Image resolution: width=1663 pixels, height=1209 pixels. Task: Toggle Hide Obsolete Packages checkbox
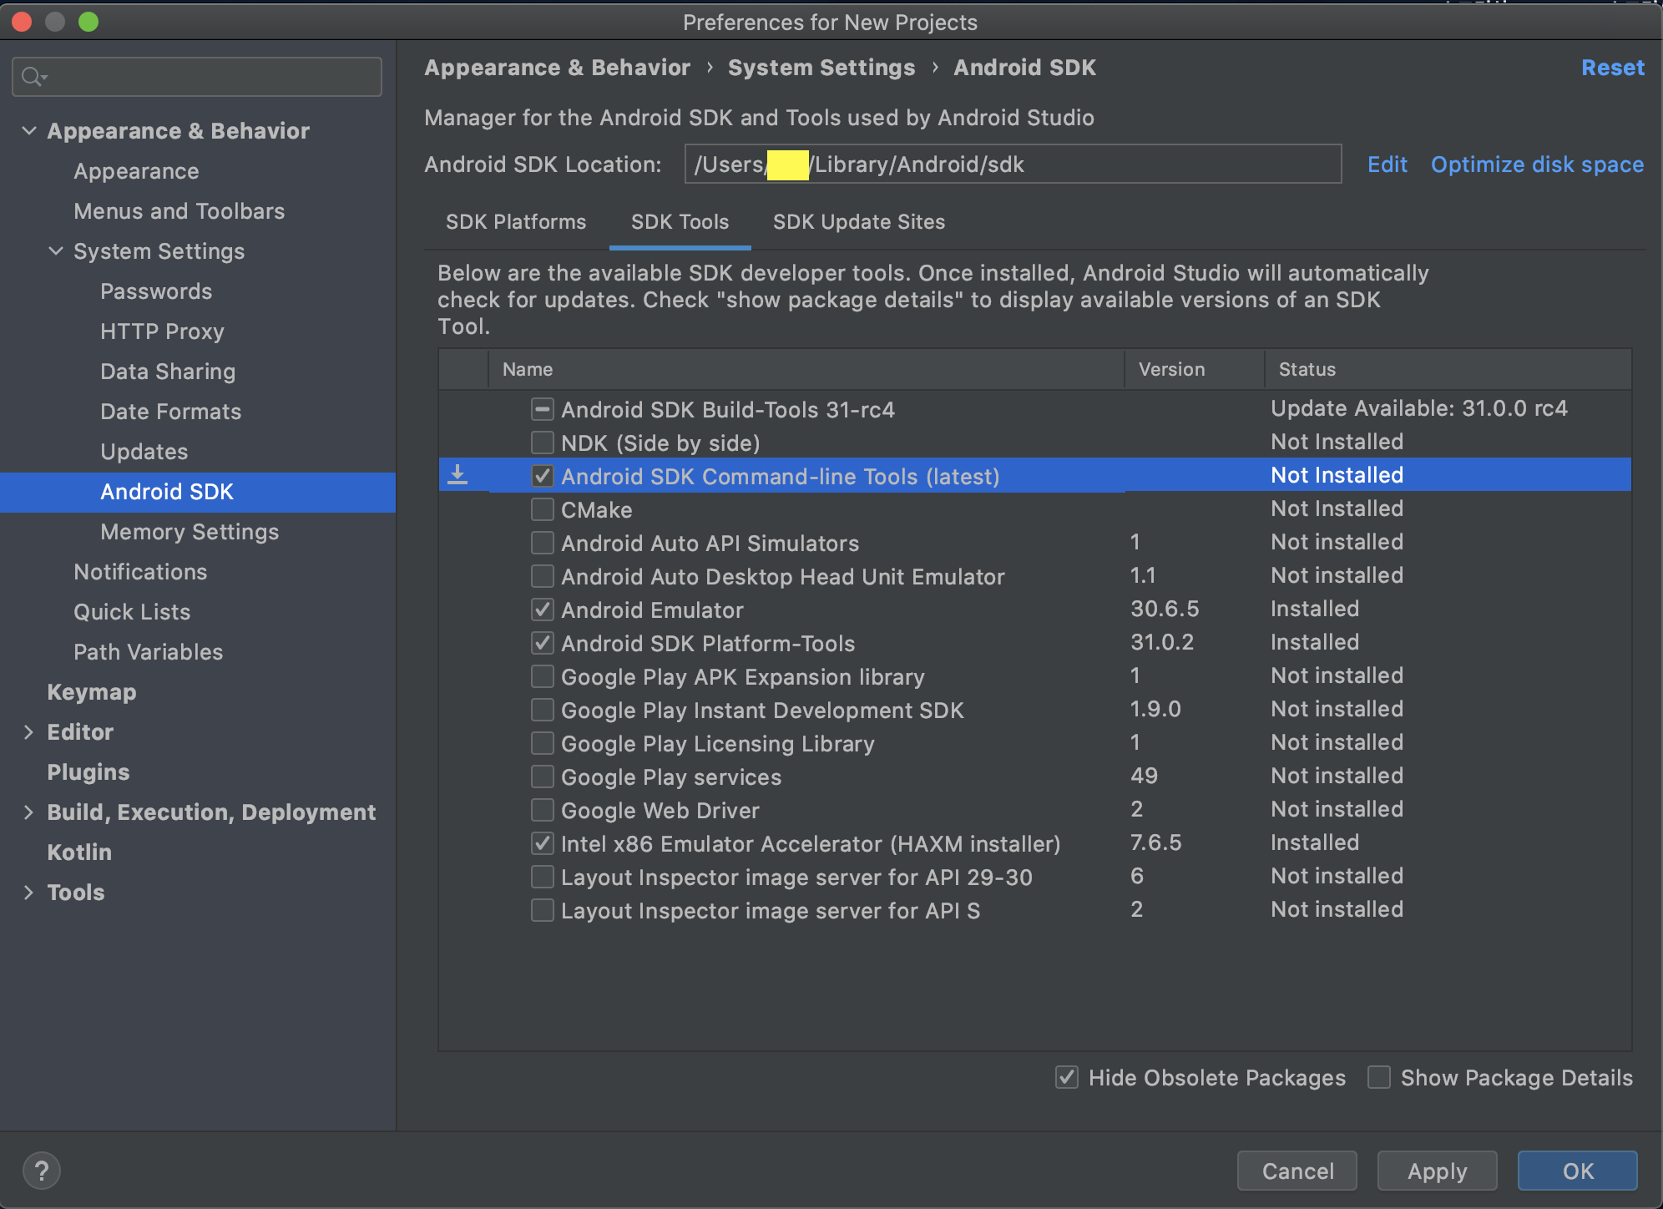click(1067, 1077)
